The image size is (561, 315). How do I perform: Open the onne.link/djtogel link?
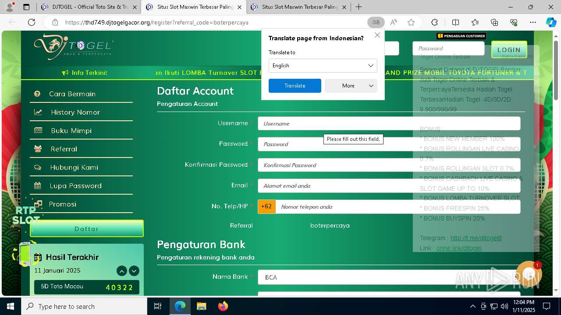[459, 248]
